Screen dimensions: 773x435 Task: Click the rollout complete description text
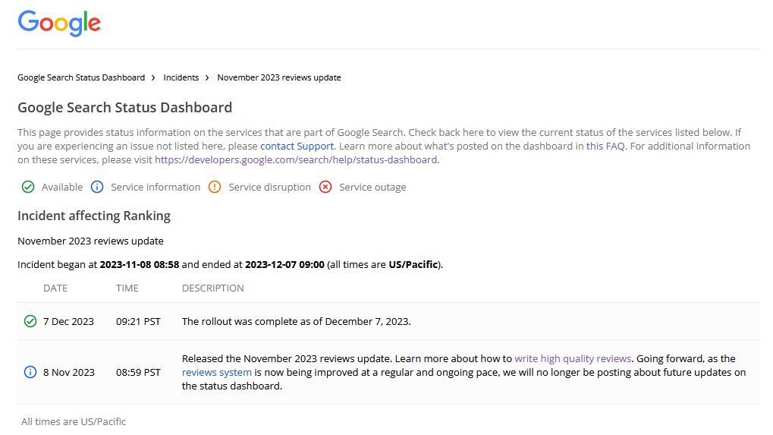click(x=296, y=321)
